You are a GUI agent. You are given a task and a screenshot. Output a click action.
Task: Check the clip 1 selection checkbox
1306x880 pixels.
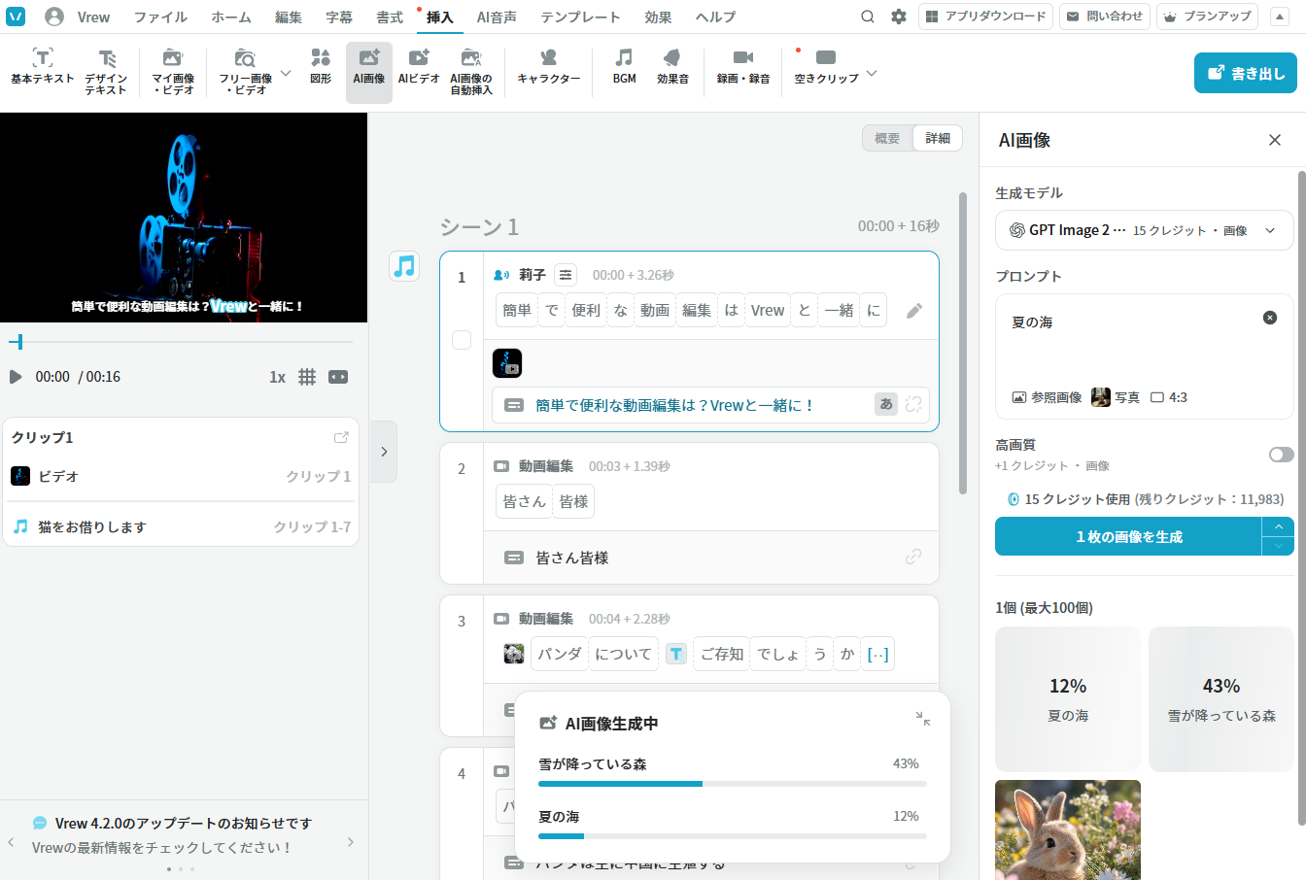pos(462,340)
